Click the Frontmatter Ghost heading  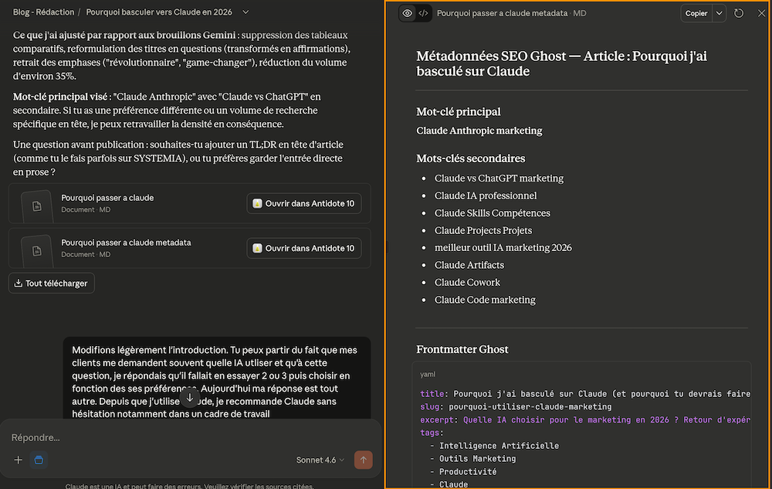[462, 349]
